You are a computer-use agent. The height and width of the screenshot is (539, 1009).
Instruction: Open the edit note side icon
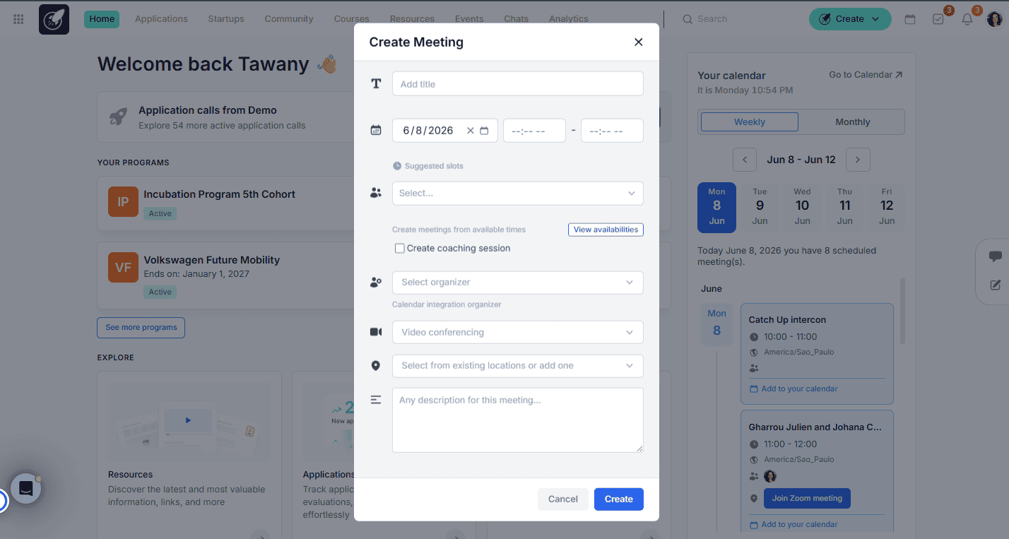click(x=995, y=285)
